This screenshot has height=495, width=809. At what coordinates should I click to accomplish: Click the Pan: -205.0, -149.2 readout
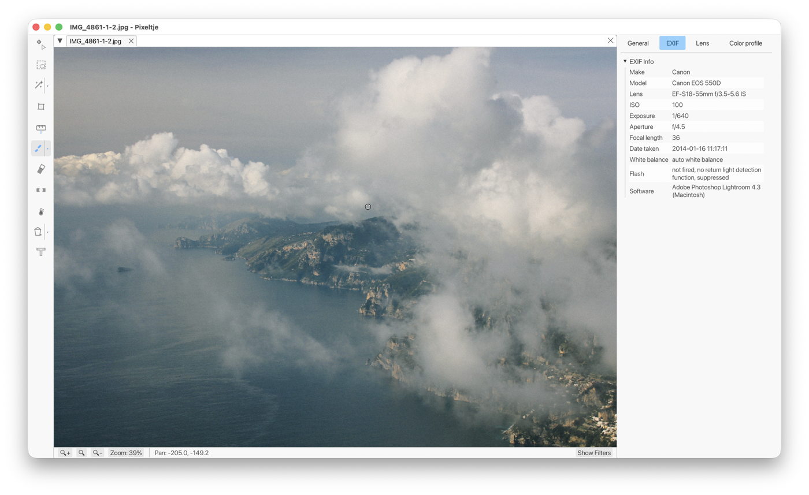point(181,453)
